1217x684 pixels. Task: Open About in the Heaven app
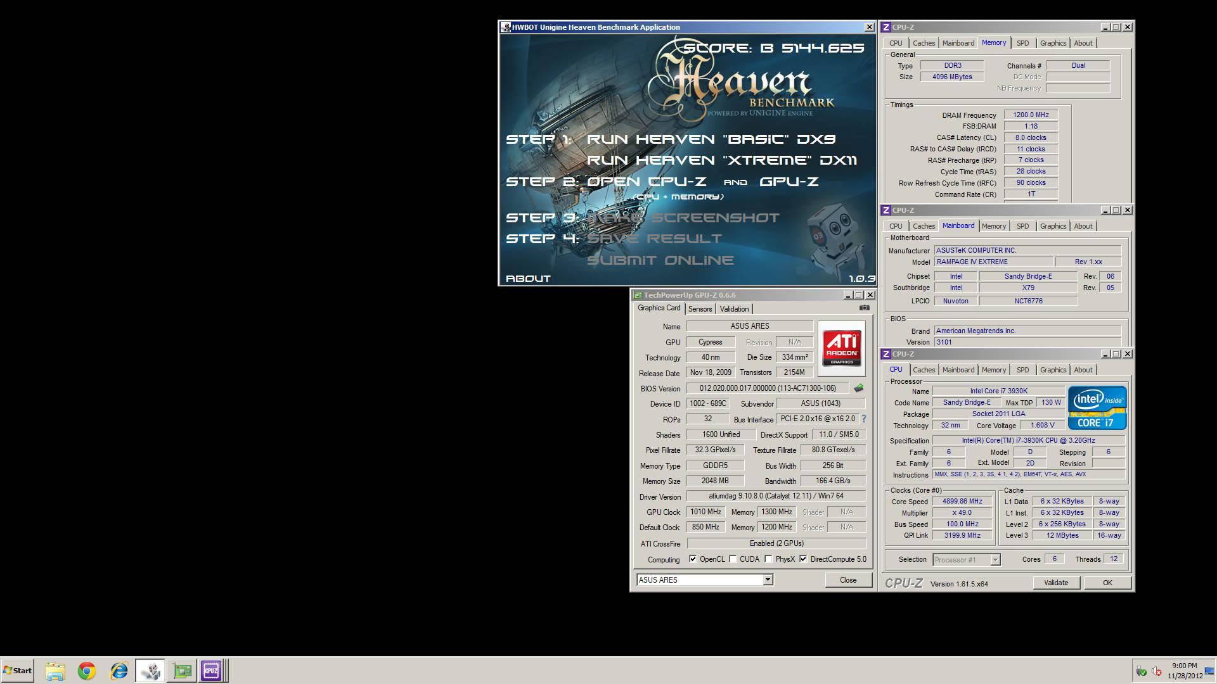[x=528, y=279]
